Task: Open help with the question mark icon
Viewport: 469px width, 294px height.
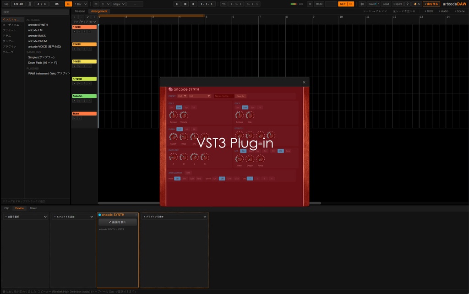Action: coord(407,4)
